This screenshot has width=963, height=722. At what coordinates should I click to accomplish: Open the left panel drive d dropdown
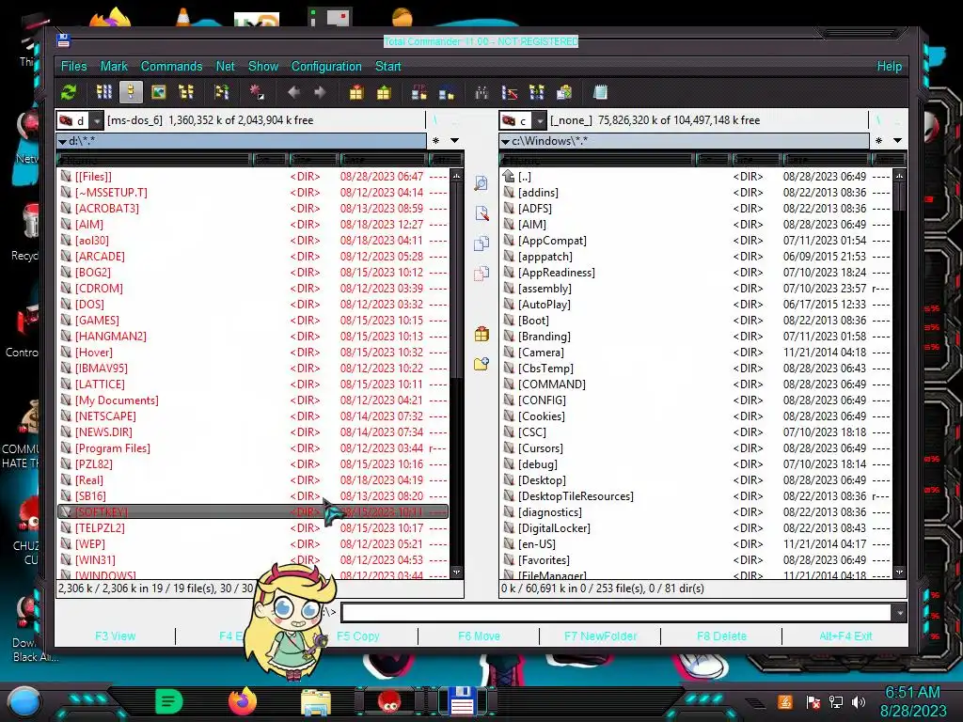click(x=97, y=120)
